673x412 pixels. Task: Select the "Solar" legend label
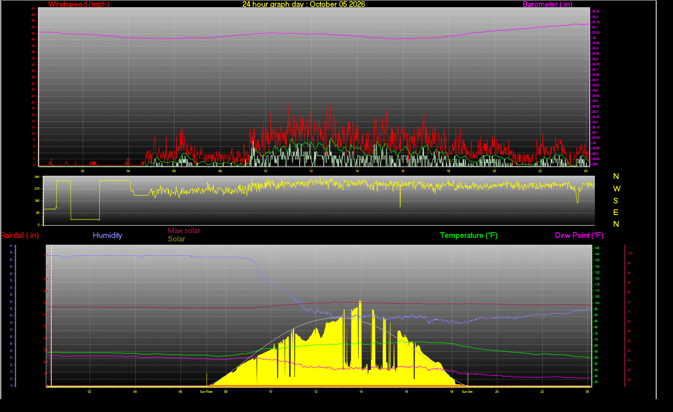pos(176,239)
